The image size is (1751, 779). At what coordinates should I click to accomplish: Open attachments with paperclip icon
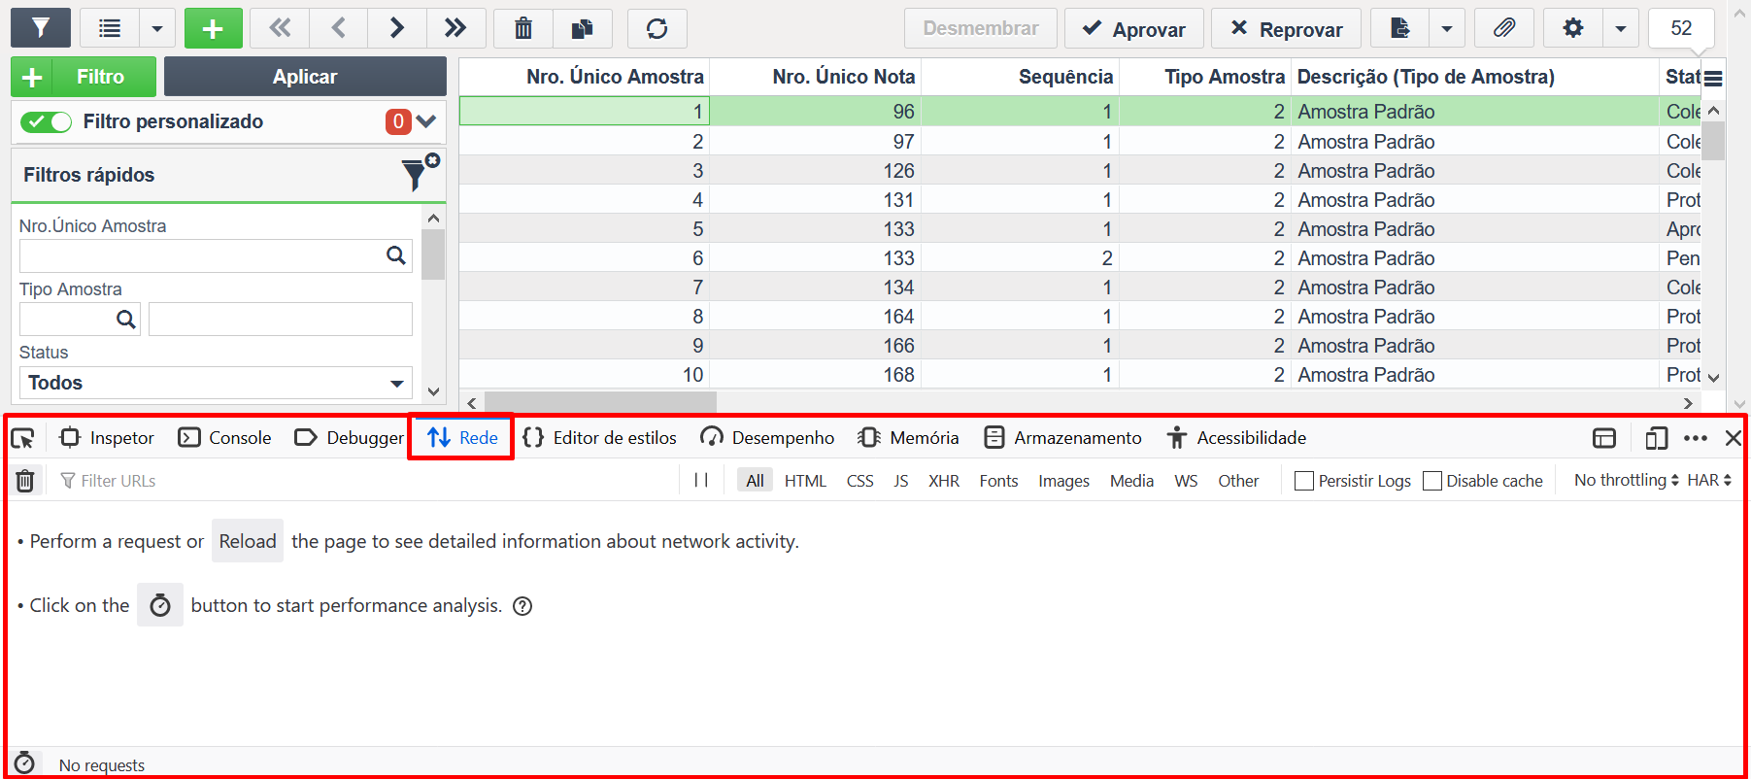point(1504,28)
